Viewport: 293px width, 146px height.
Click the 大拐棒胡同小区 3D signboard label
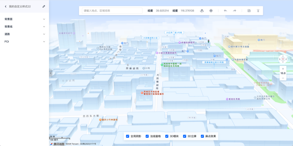150,38
